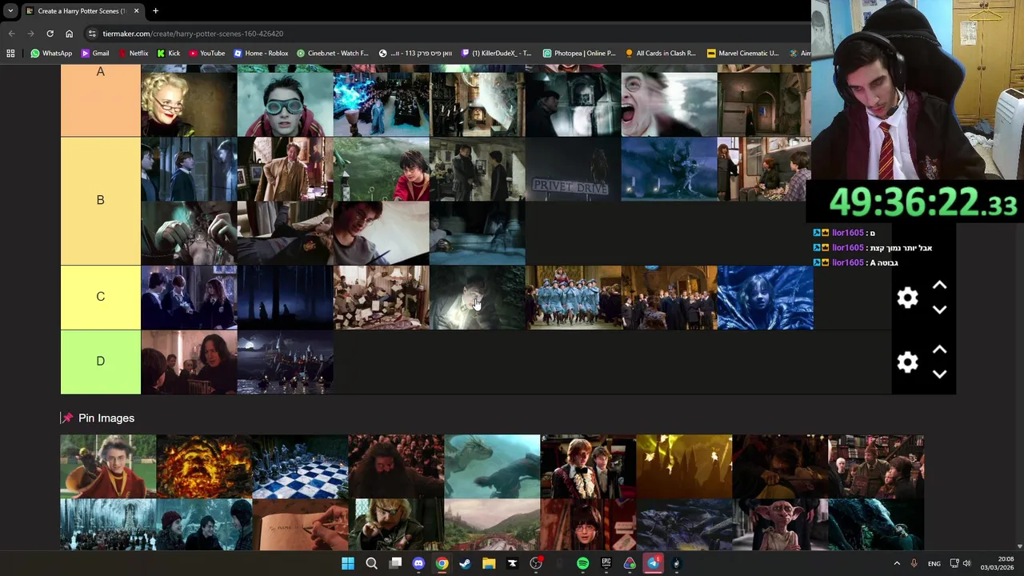1024x576 pixels.
Task: Open settings gear for the C tier row
Action: click(x=907, y=298)
